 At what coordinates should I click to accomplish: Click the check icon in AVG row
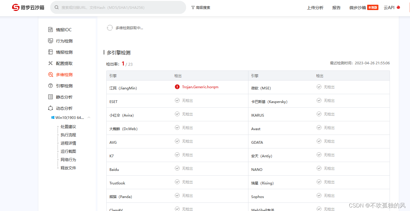coord(177,141)
